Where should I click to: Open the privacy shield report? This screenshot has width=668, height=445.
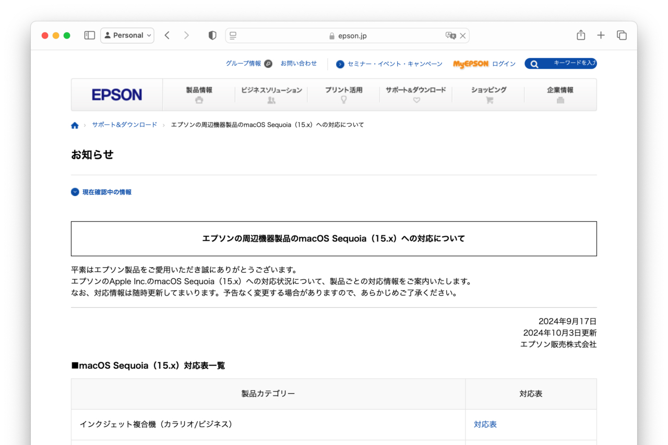[212, 35]
